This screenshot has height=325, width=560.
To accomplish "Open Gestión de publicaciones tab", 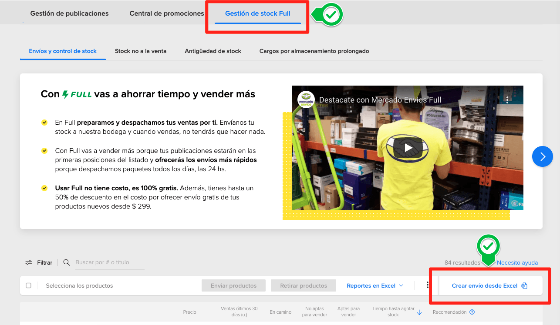I will click(70, 13).
